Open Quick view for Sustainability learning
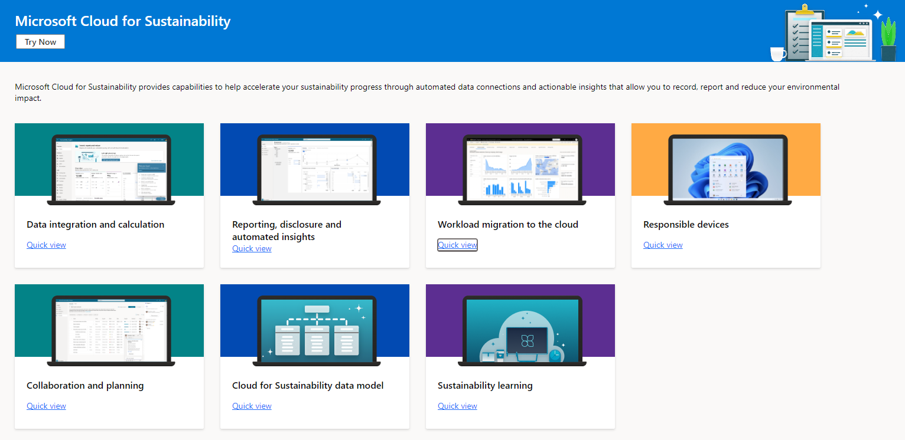Image resolution: width=905 pixels, height=440 pixels. 457,405
